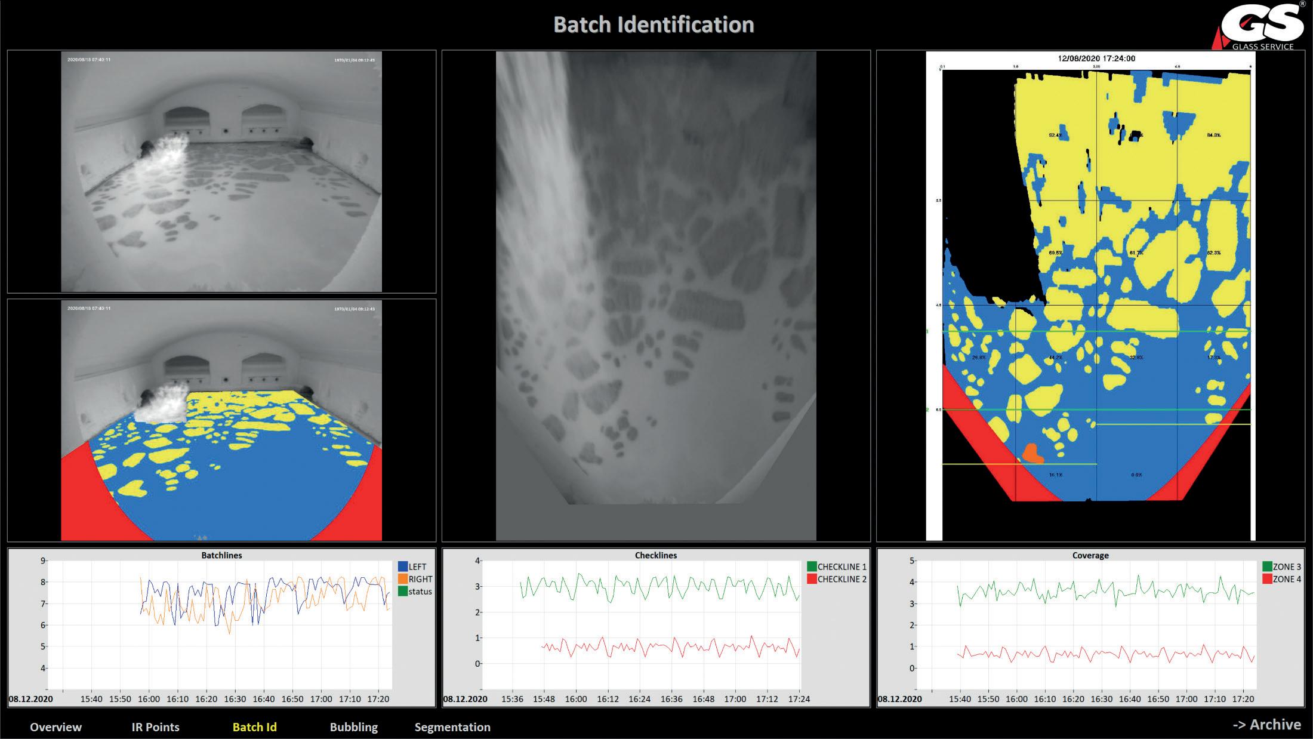Select the Batch Id tab
The height and width of the screenshot is (739, 1313).
[x=254, y=726]
